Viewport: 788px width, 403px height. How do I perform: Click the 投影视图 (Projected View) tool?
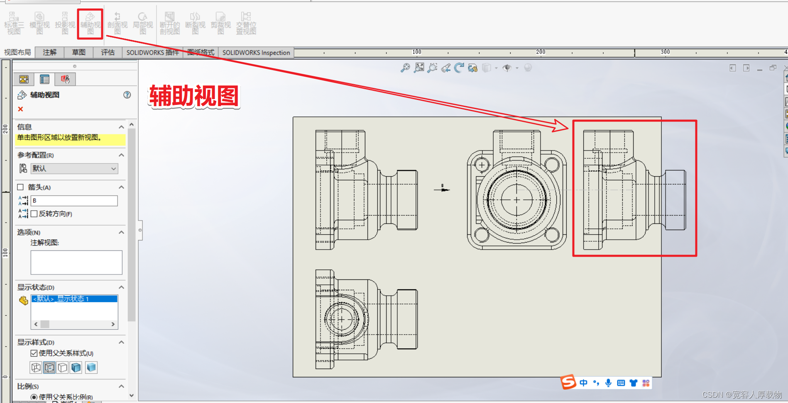[65, 23]
